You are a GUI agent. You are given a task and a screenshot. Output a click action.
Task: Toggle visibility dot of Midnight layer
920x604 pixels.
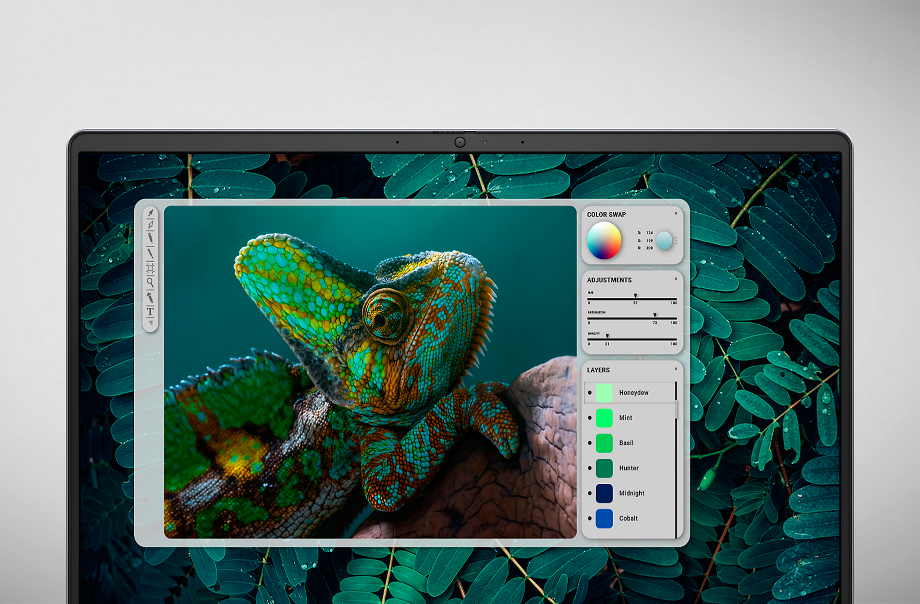click(x=589, y=493)
